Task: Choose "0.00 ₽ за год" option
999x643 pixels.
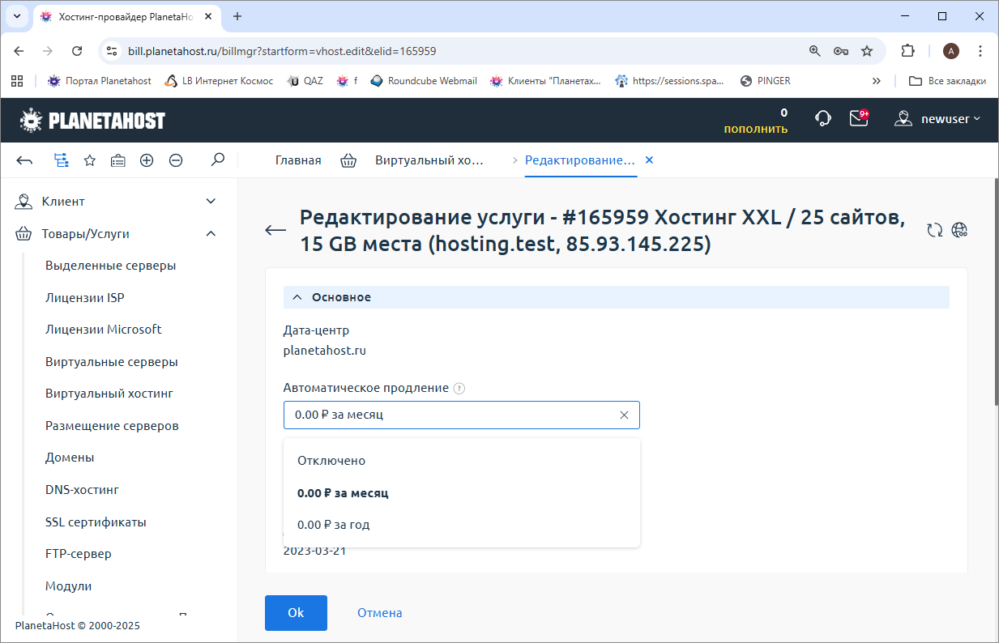Action: [334, 525]
